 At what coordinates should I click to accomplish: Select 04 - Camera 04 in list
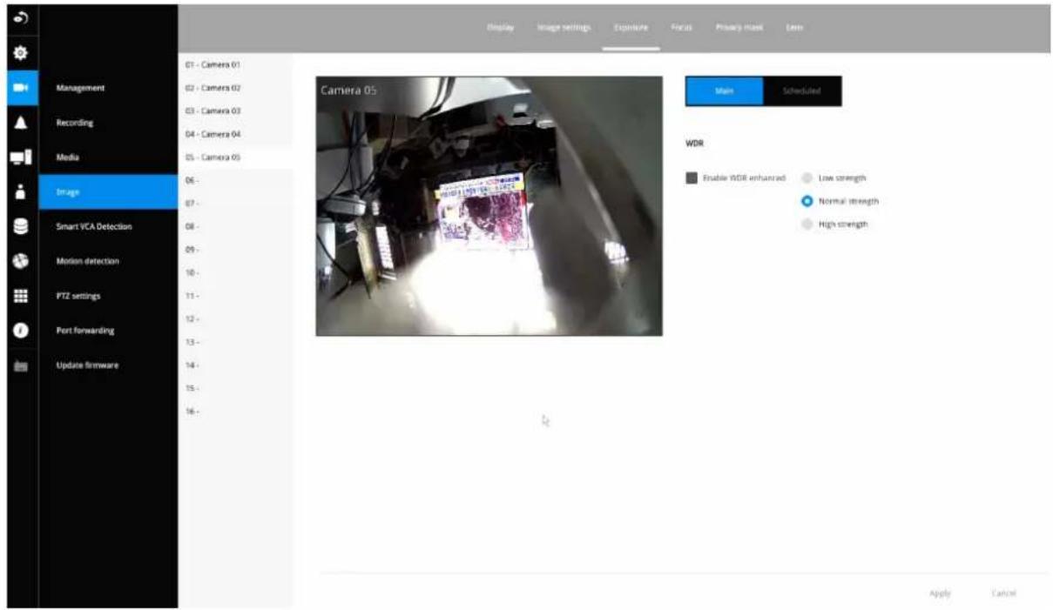tap(236, 134)
